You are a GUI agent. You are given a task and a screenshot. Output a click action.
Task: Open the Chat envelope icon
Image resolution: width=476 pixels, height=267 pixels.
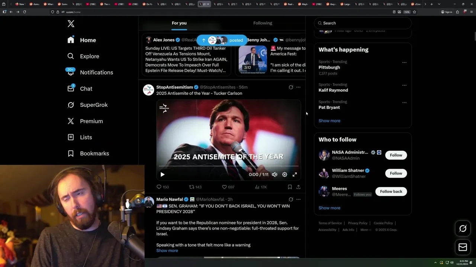(71, 88)
